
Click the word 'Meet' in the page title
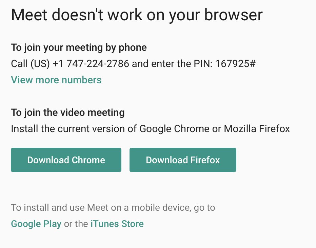pos(29,15)
